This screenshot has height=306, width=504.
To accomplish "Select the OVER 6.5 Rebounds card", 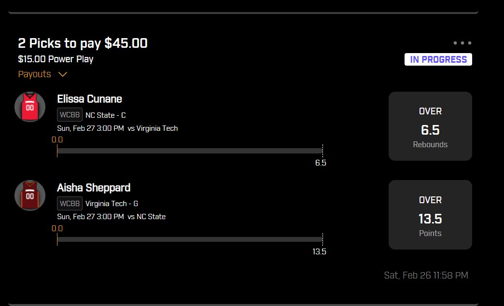I will [430, 126].
